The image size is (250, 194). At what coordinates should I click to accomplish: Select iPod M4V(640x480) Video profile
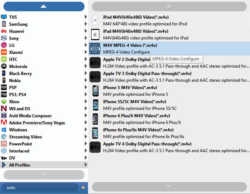coord(169,20)
